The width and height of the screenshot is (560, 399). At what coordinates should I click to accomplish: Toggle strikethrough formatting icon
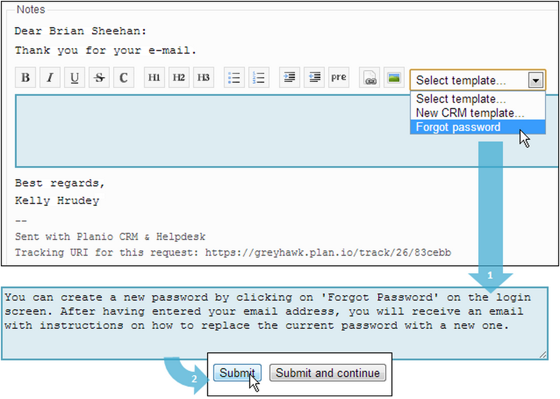click(x=99, y=78)
